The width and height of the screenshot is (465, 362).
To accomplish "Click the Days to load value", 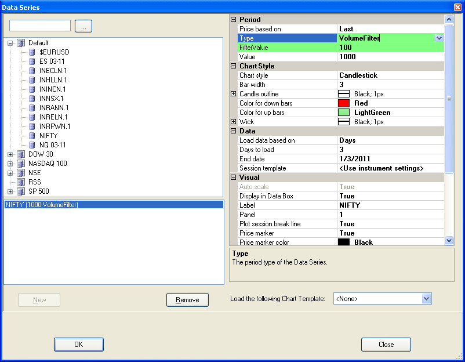I will (x=391, y=150).
